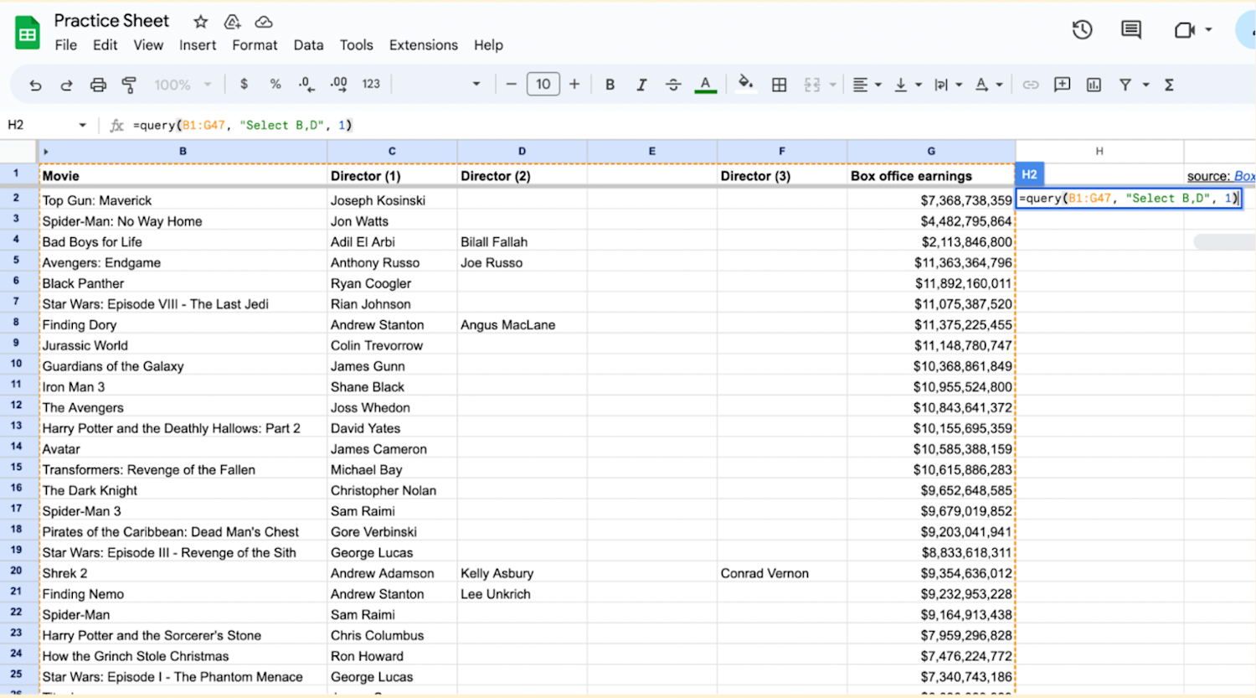Insert a comment from toolbar

tap(1063, 84)
